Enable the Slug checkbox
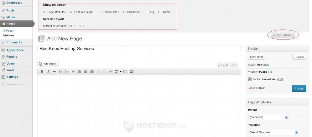312x137 pixels. click(x=146, y=12)
